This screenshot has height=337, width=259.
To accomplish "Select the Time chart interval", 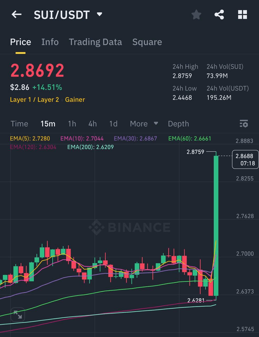I will 19,123.
